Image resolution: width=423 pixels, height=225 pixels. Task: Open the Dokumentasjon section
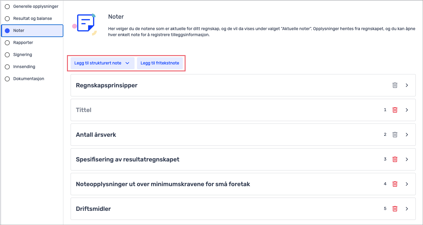tap(29, 79)
